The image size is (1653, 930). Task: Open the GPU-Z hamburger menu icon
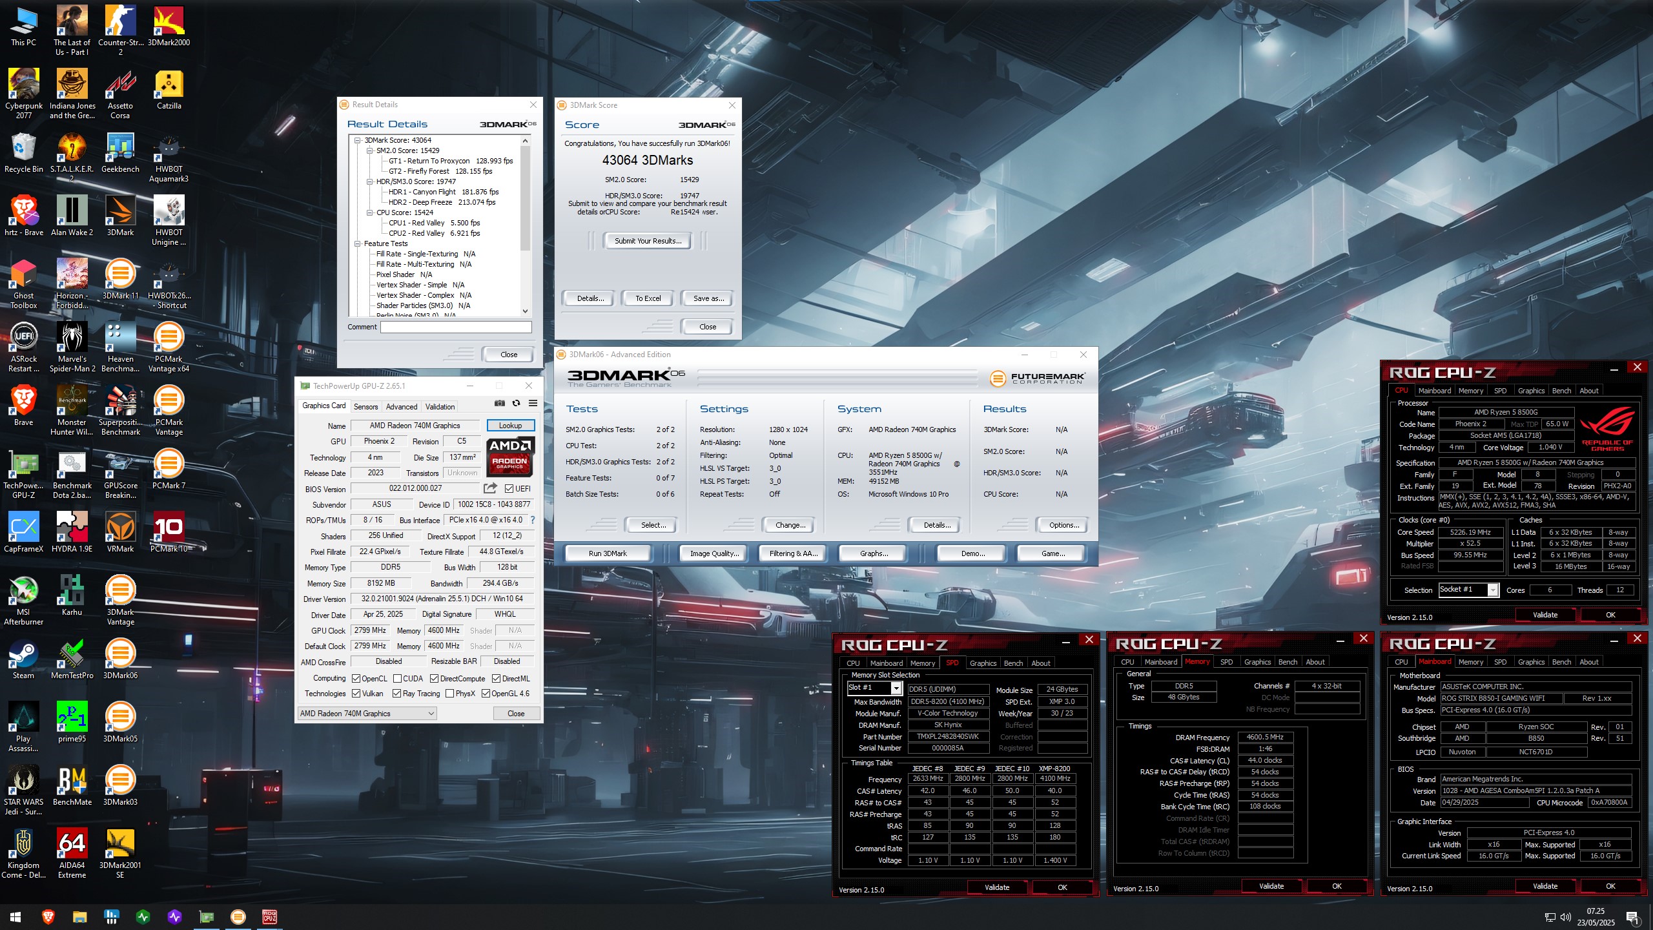(533, 403)
